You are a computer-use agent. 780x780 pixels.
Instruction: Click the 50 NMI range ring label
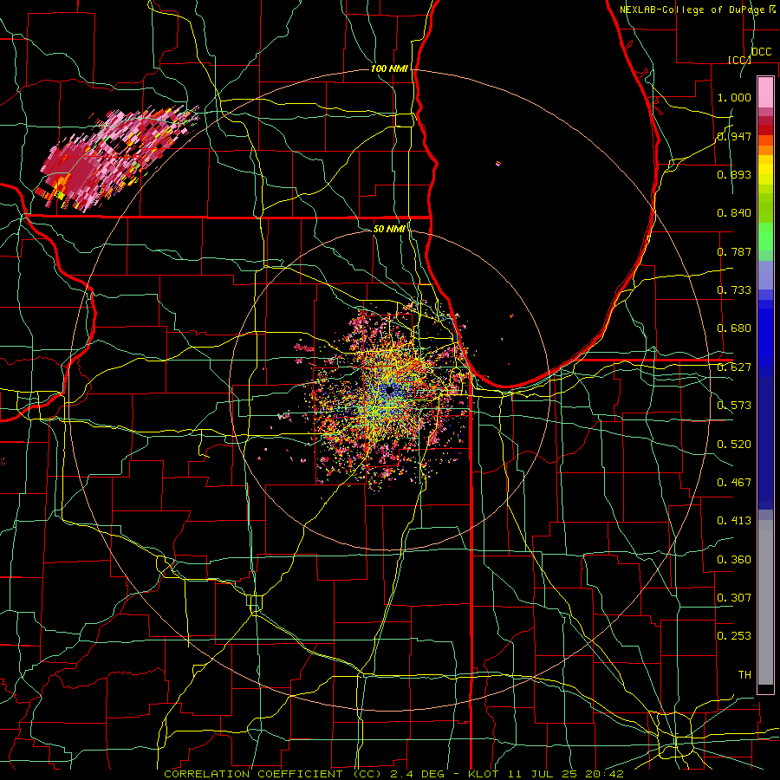pos(389,229)
